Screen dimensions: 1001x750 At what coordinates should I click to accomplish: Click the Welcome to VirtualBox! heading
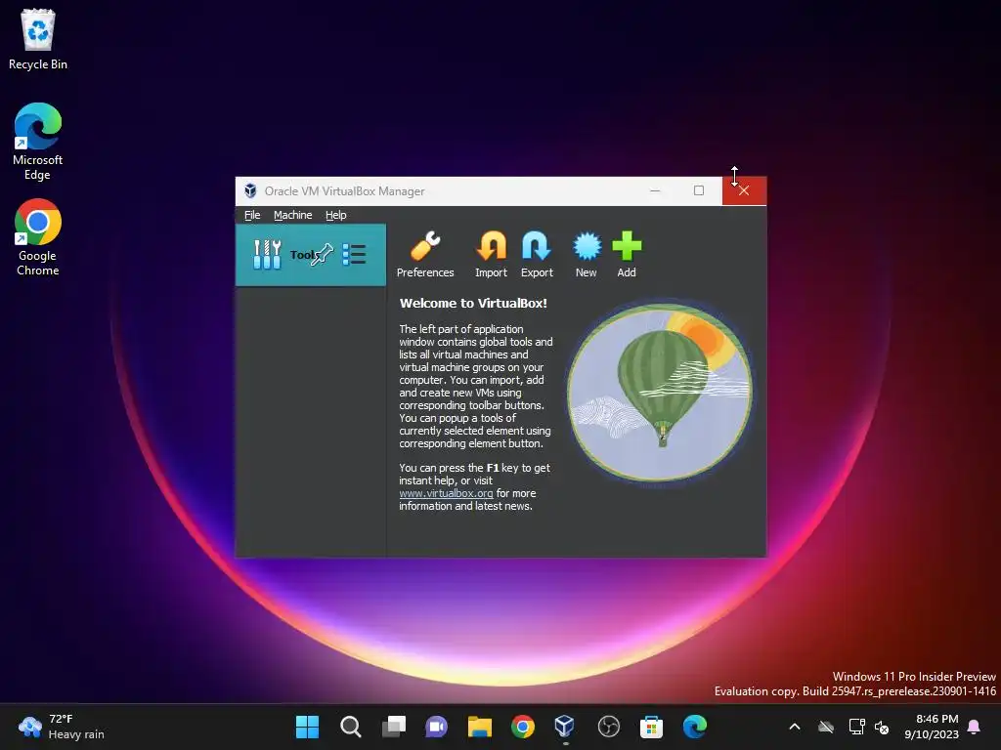[x=473, y=303]
